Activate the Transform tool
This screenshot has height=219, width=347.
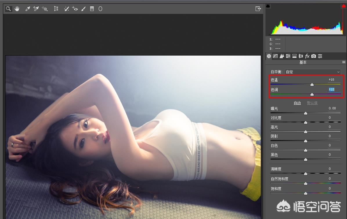click(56, 9)
